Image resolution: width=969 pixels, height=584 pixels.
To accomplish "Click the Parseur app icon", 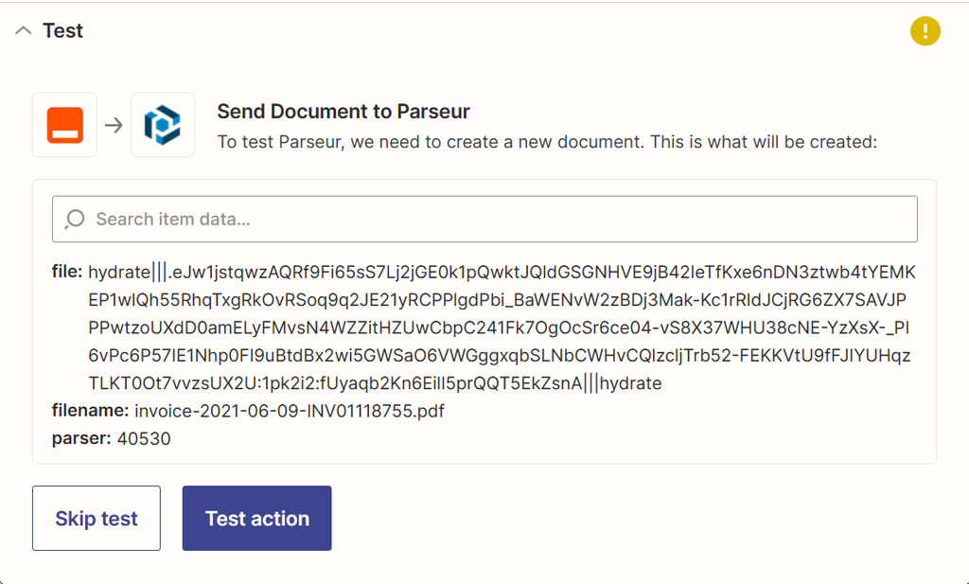I will (x=163, y=124).
